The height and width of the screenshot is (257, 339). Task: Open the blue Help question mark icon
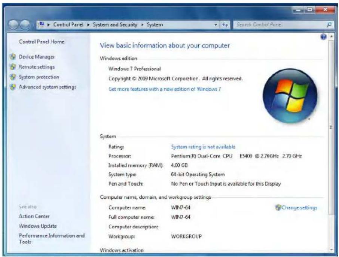pos(323,37)
